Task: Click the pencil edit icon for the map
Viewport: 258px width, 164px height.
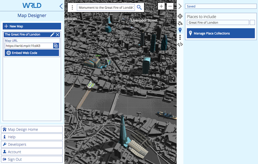Action: (x=52, y=34)
